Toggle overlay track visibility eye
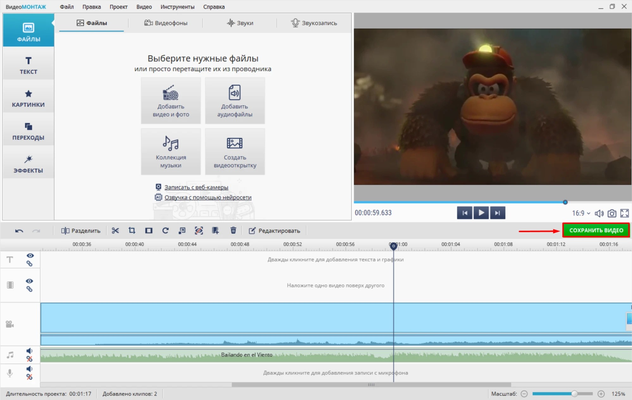Viewport: 632px width, 400px height. click(29, 281)
